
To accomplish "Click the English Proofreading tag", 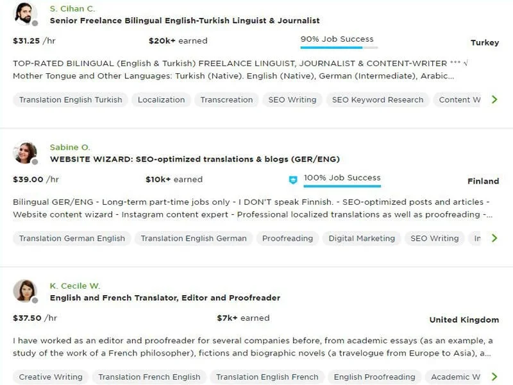I will (374, 377).
